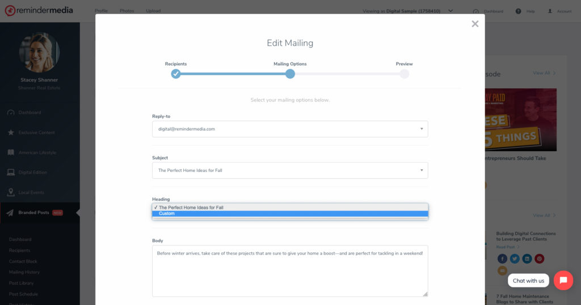Jump to the Preview step circle
The height and width of the screenshot is (305, 581).
pyautogui.click(x=404, y=74)
